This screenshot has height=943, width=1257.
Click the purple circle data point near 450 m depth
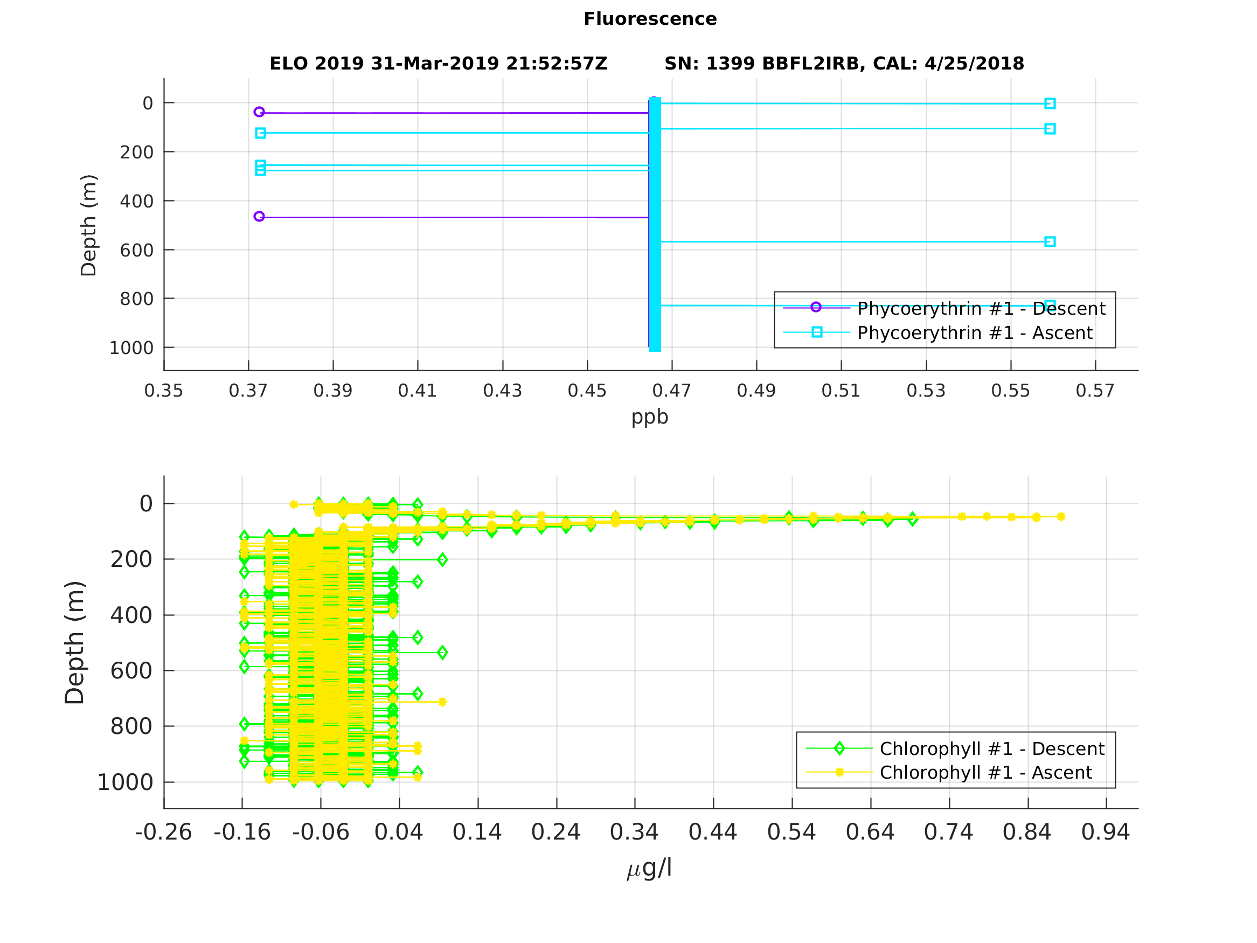click(259, 217)
